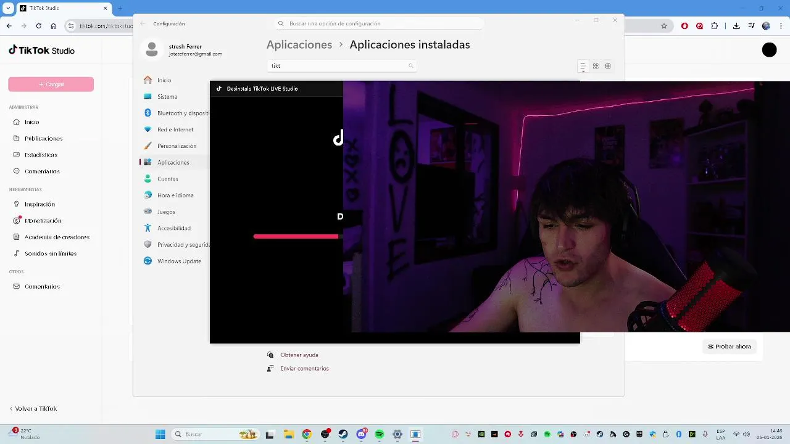The width and height of the screenshot is (790, 444).
Task: Click the taskbar Buscar search box
Action: point(215,434)
